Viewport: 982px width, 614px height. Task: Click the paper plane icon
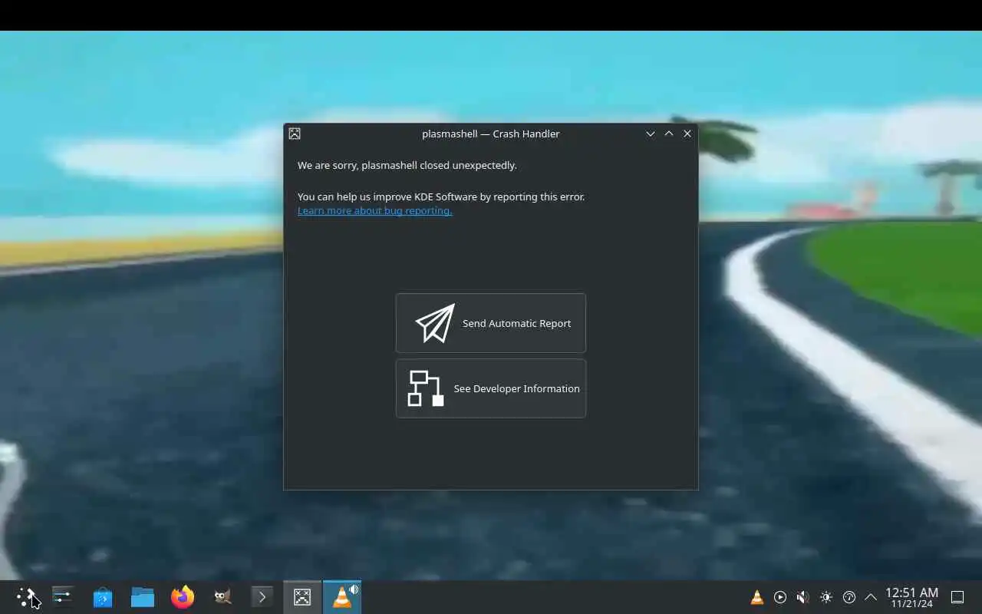[435, 323]
